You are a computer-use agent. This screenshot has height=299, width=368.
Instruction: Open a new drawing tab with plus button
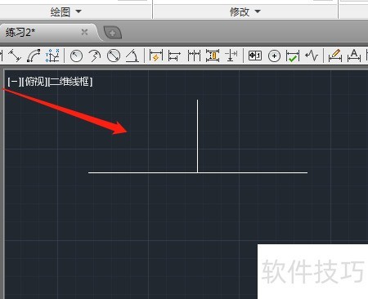(x=113, y=33)
